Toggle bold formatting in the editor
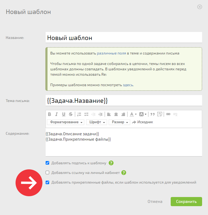 49,114
